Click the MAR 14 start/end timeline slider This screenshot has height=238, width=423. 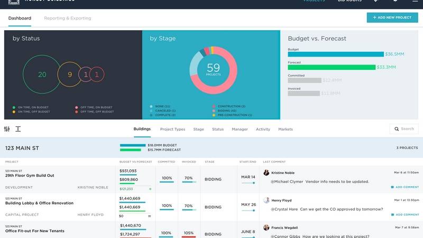point(248,182)
